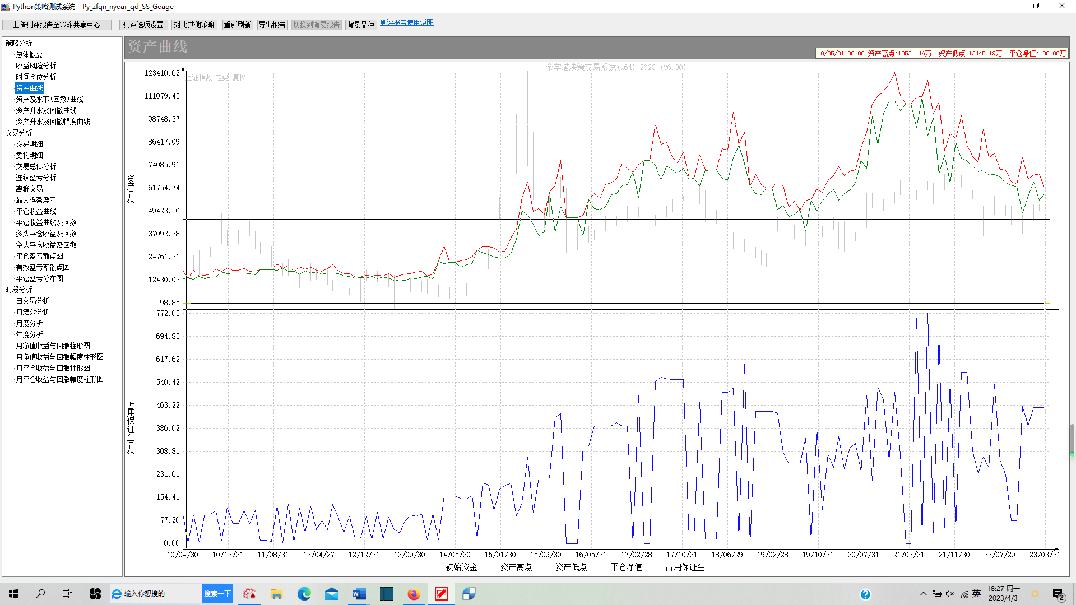1076x605 pixels.
Task: Open blue help question icon in tray
Action: [x=865, y=594]
